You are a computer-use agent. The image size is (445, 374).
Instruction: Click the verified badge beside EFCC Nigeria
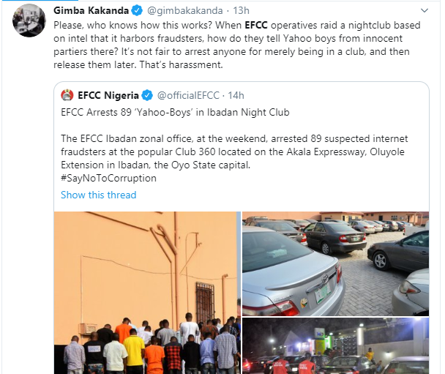tap(146, 95)
